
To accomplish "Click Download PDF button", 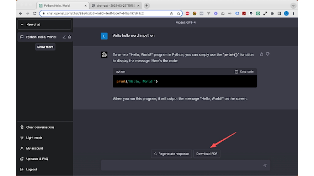I will pyautogui.click(x=207, y=154).
